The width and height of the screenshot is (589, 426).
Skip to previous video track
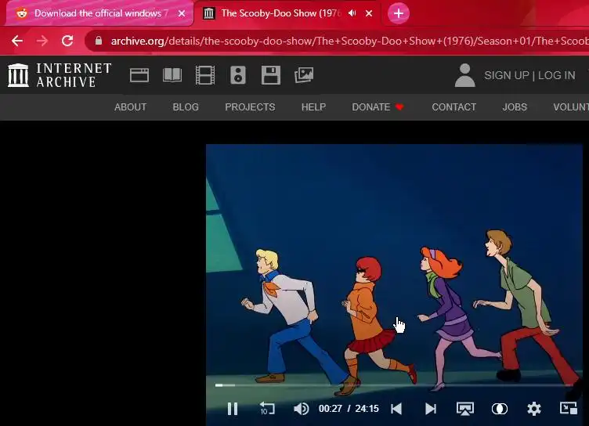pos(396,409)
